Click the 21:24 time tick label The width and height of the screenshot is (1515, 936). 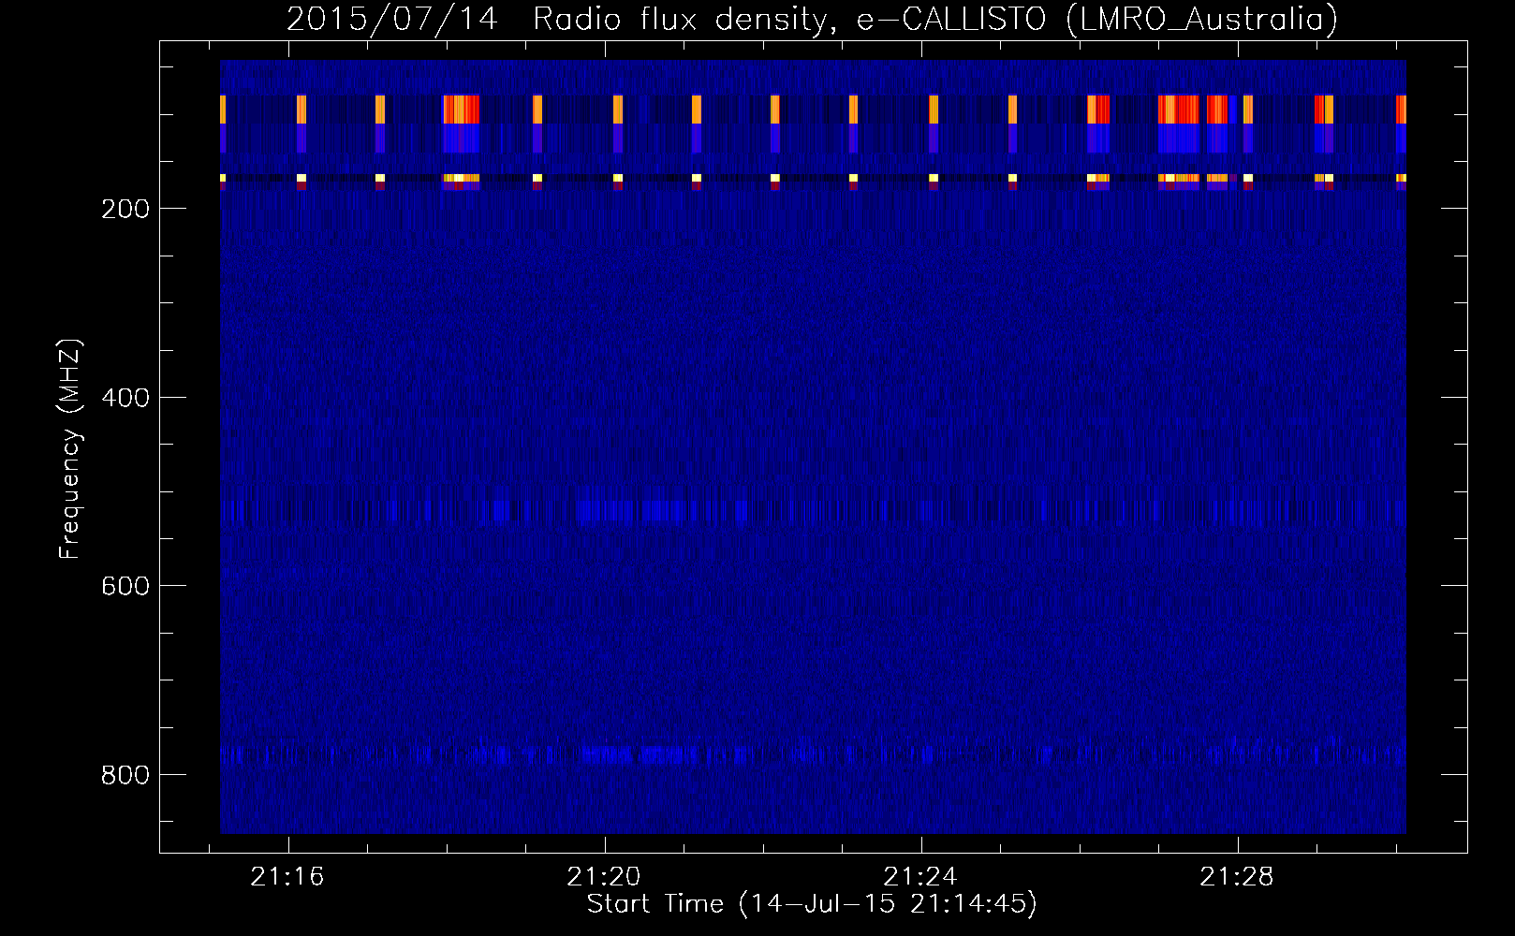point(920,877)
